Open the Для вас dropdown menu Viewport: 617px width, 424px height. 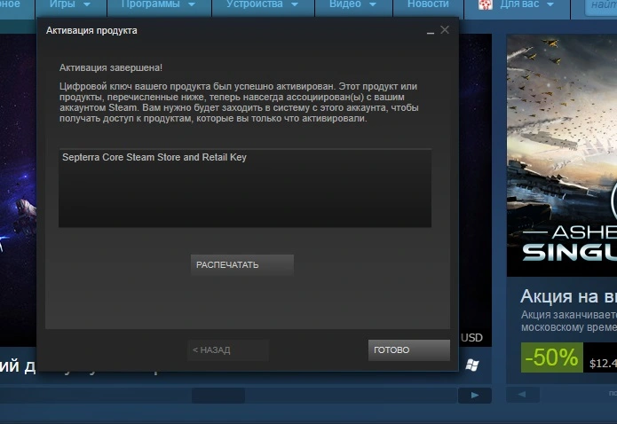point(526,4)
